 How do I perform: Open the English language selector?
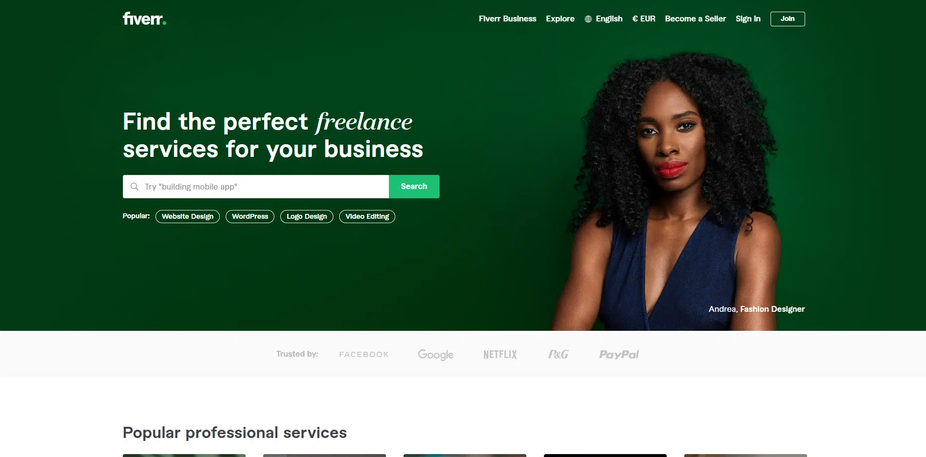(604, 19)
